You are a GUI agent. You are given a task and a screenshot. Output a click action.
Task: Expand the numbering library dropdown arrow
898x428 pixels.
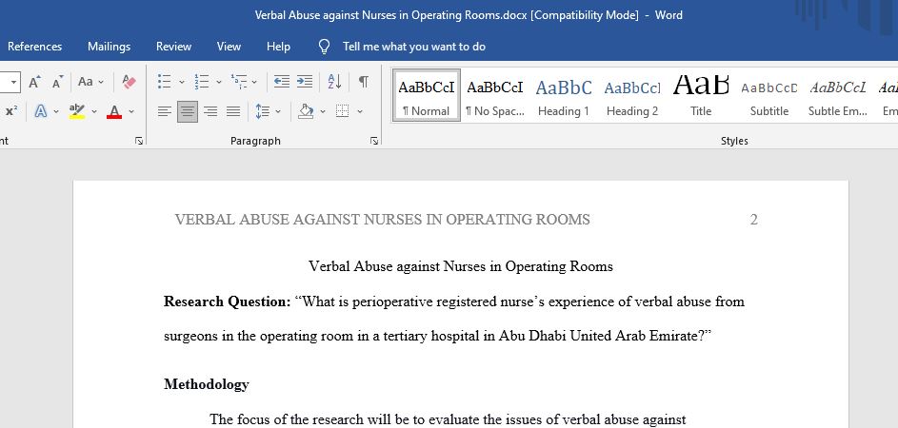(219, 83)
